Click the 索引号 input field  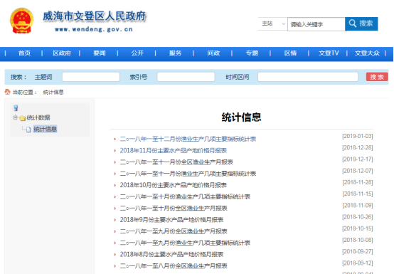click(186, 77)
